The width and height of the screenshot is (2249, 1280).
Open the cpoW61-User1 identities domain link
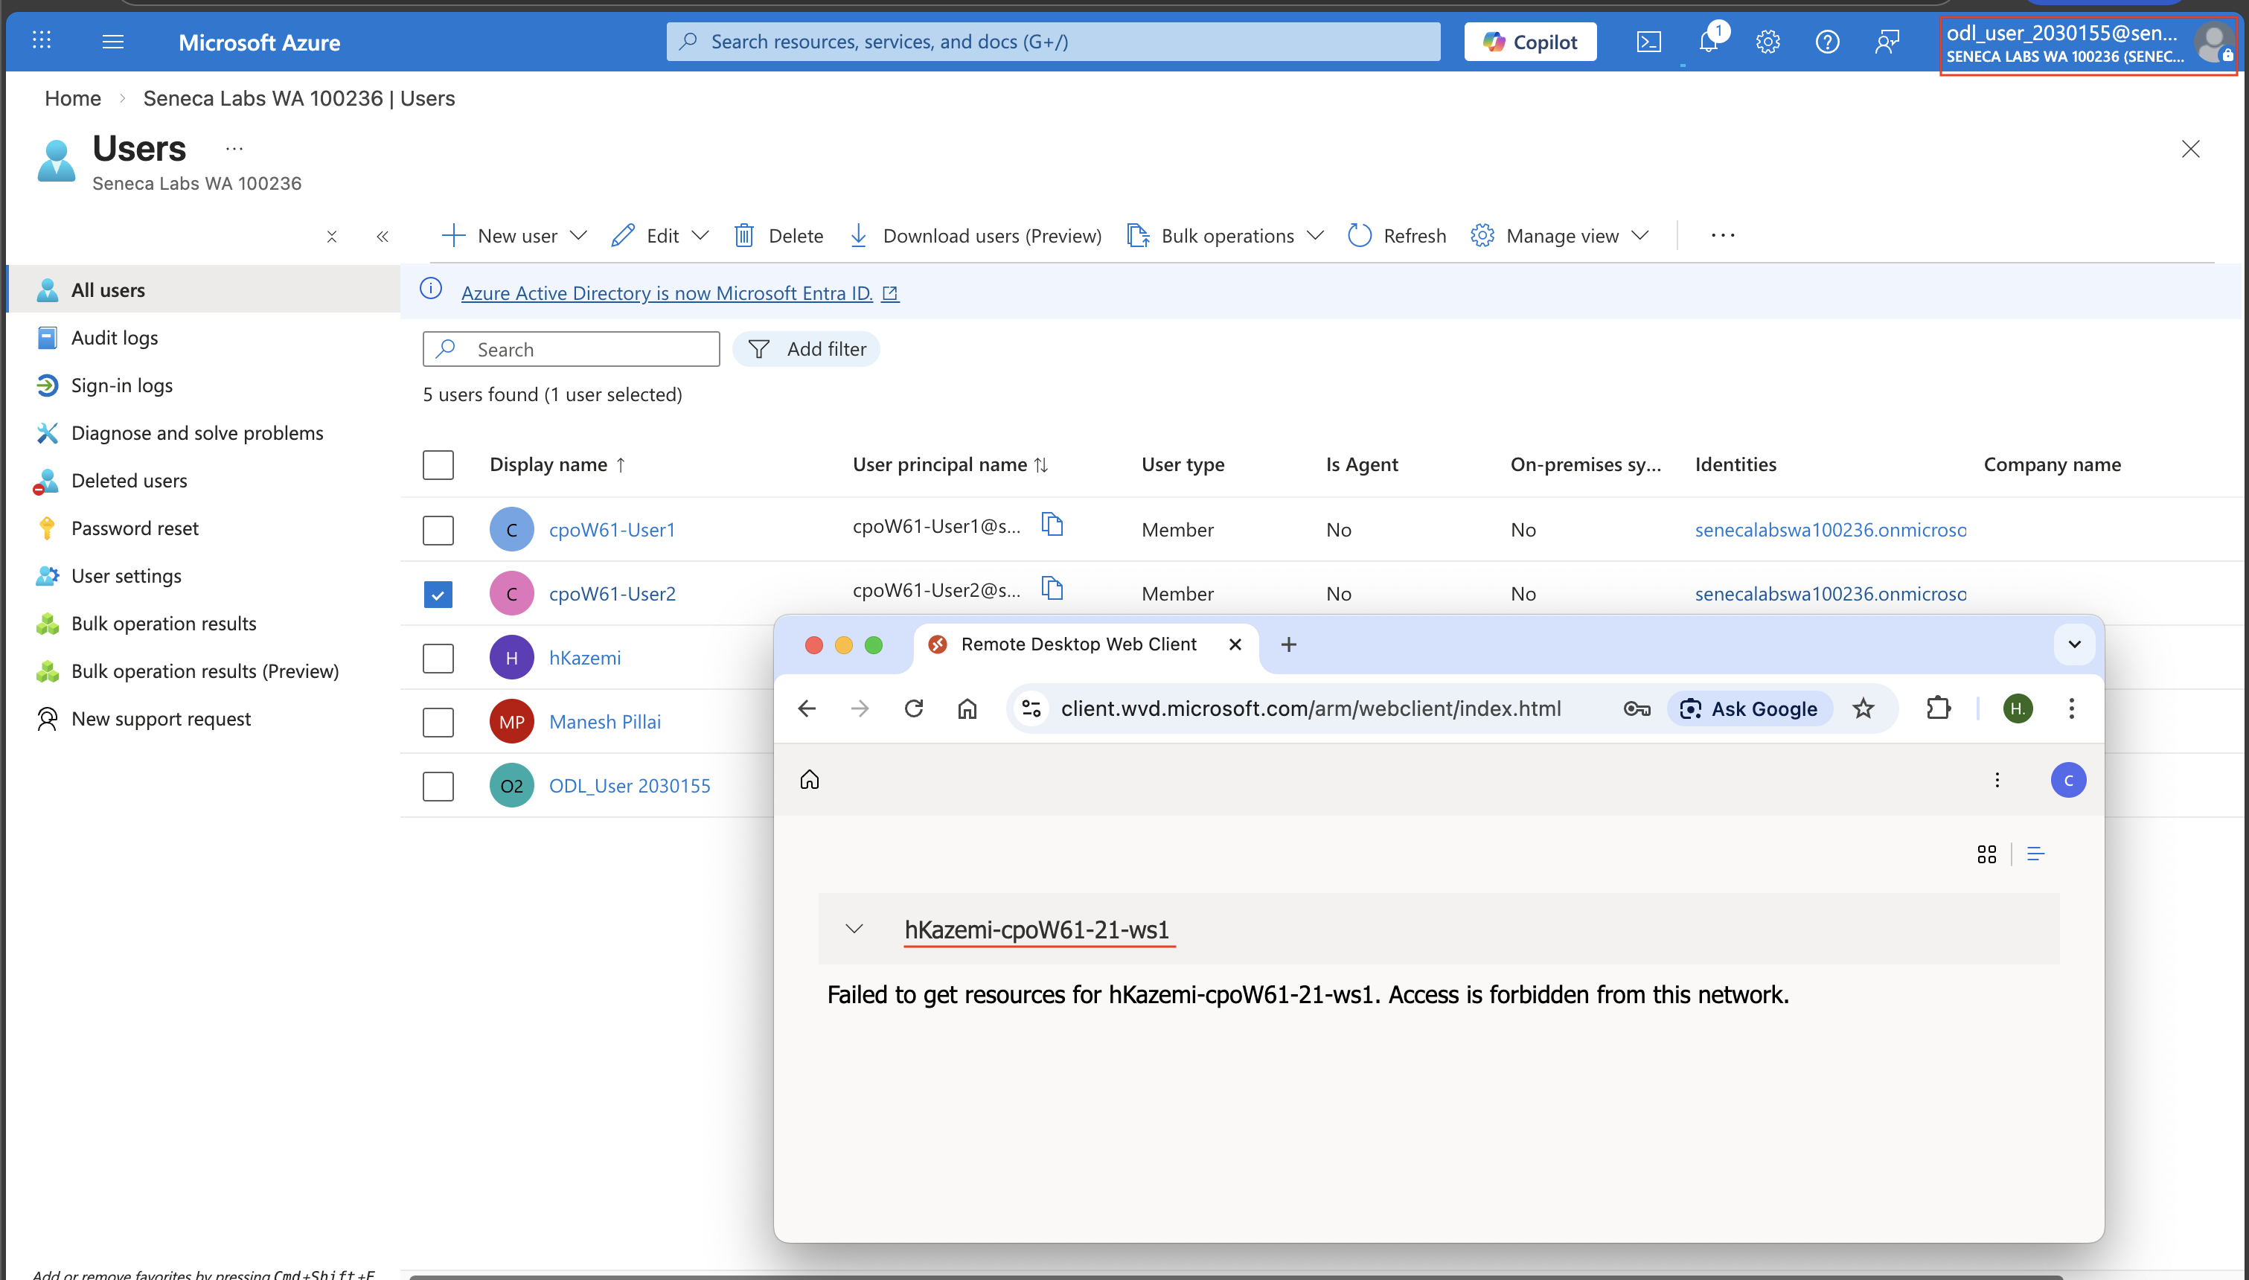coord(1831,529)
